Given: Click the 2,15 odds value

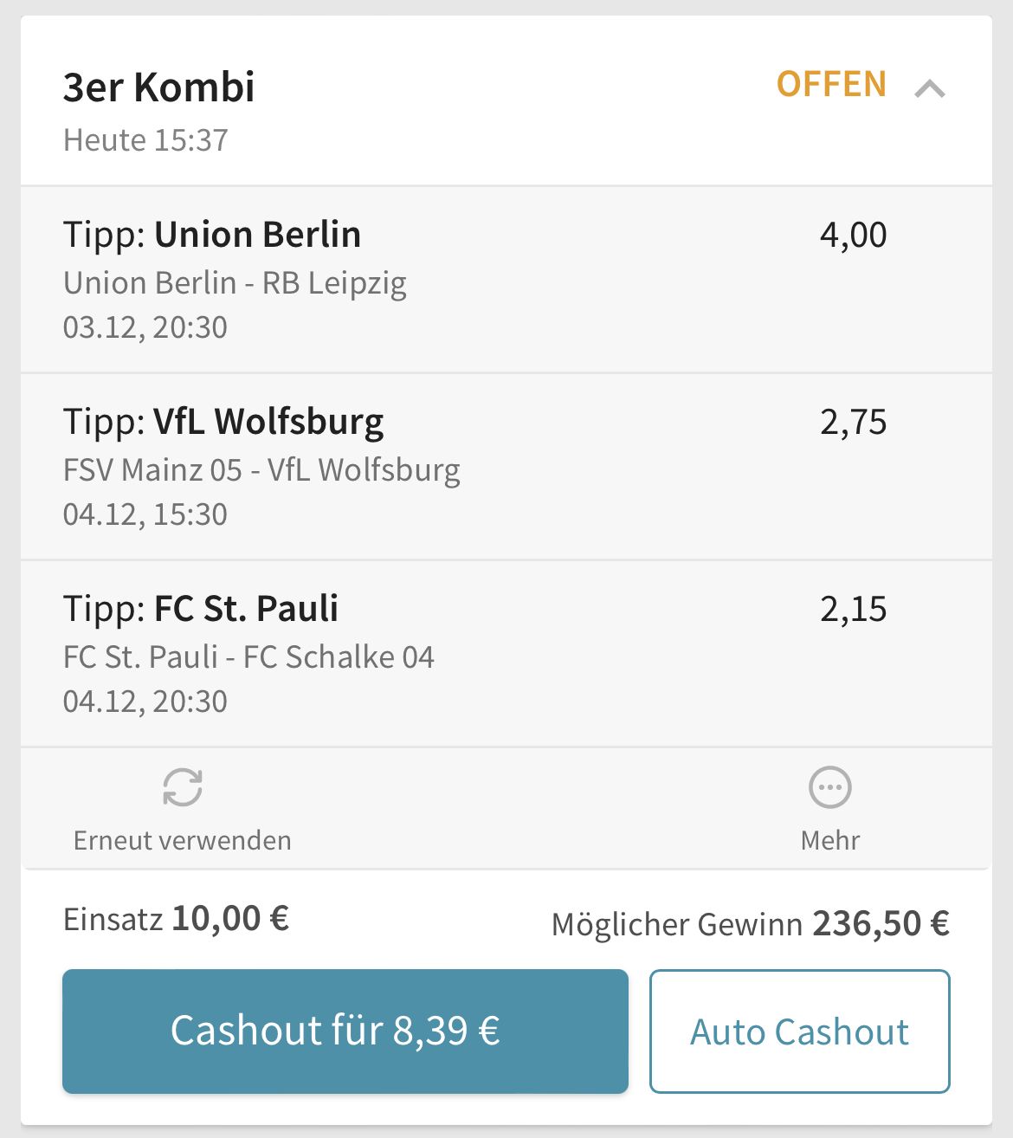Looking at the screenshot, I should [x=853, y=609].
